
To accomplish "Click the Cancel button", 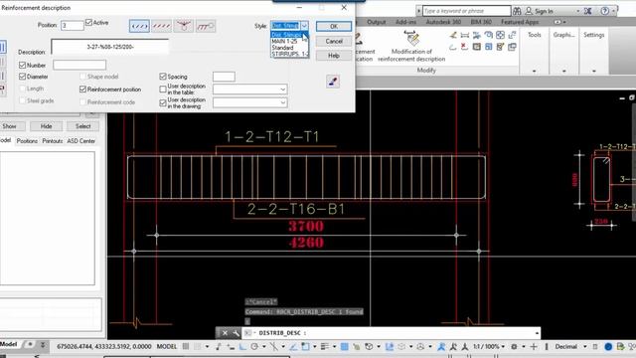I will 334,41.
